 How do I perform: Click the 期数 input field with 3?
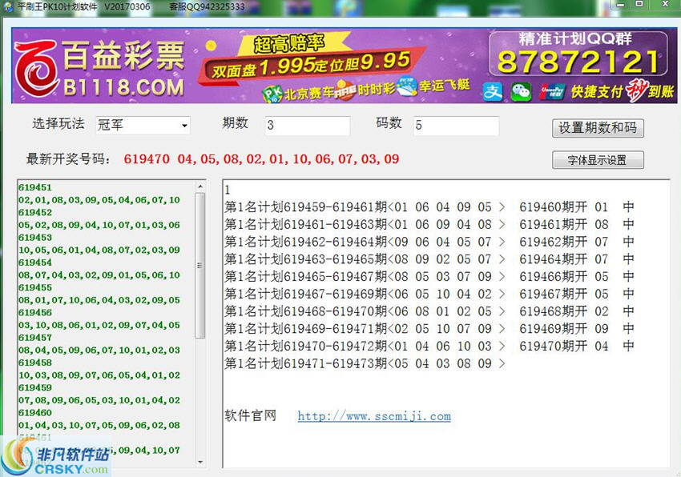click(x=308, y=126)
